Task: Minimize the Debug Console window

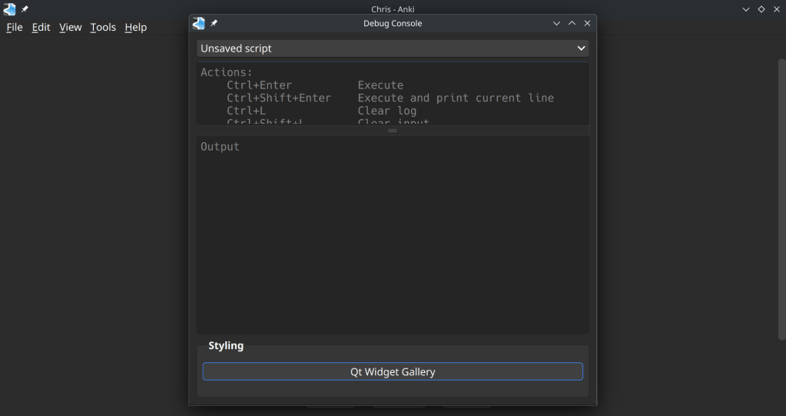Action: (x=557, y=23)
